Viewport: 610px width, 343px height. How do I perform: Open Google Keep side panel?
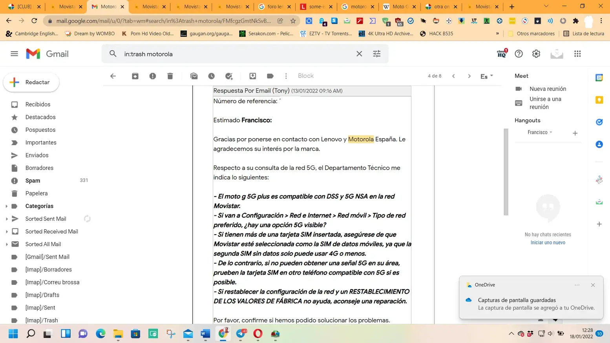(x=599, y=100)
